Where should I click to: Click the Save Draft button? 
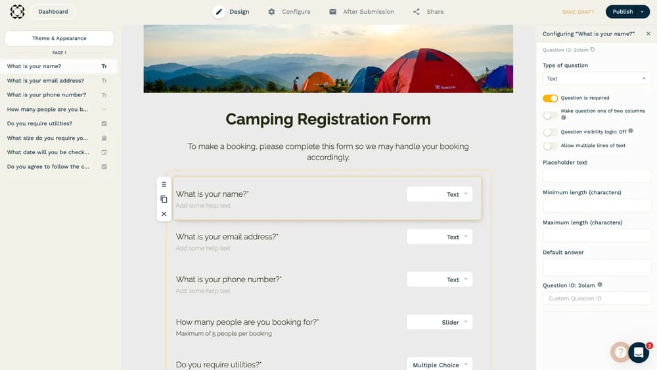[x=578, y=12]
